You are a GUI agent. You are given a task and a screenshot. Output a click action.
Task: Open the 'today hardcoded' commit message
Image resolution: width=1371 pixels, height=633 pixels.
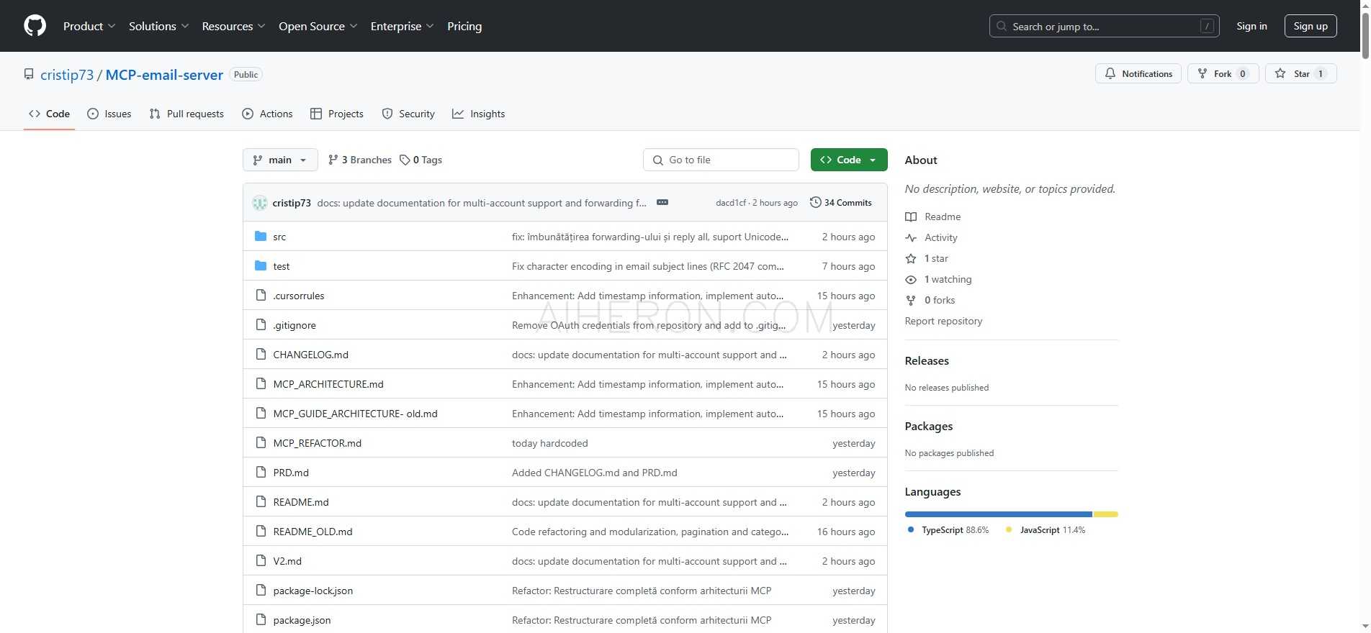pos(550,443)
